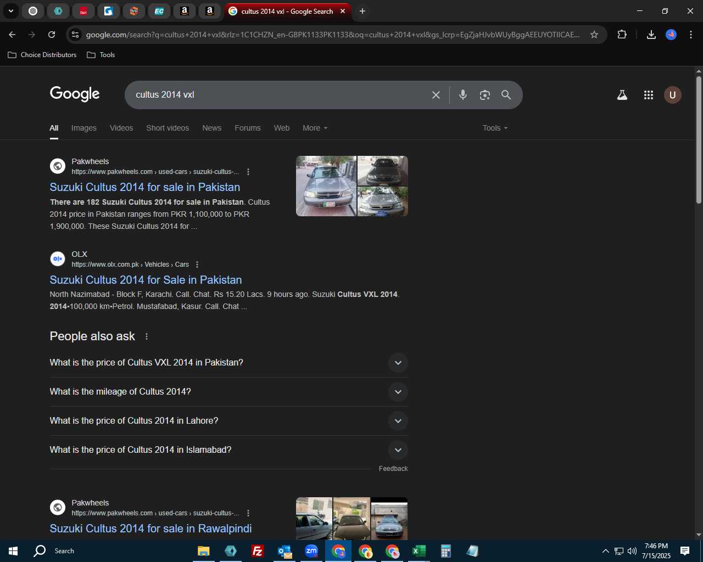Expand price of Cultus 2014 in Lahore
The height and width of the screenshot is (562, 703).
pyautogui.click(x=228, y=421)
